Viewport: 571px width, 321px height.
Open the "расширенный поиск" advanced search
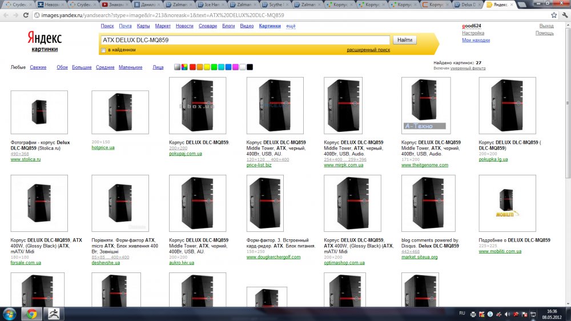pos(368,50)
